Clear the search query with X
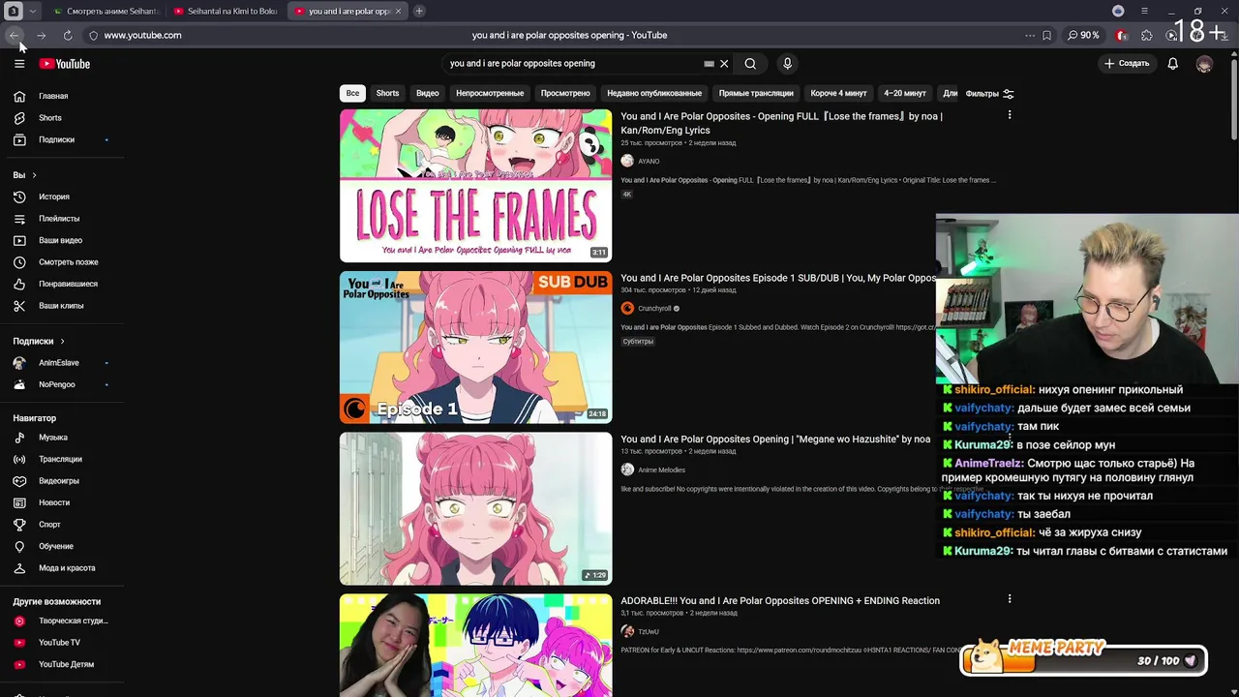The width and height of the screenshot is (1239, 697). coord(724,64)
